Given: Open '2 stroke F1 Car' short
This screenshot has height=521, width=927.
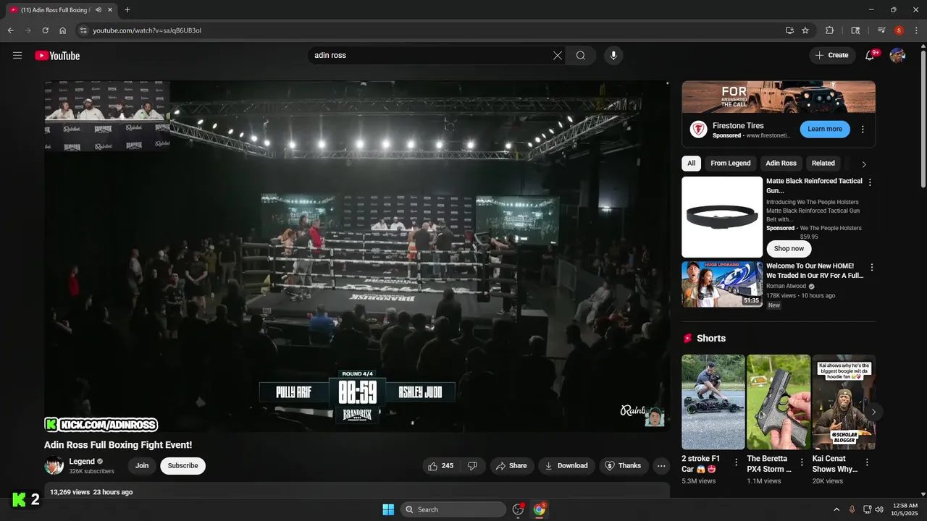Looking at the screenshot, I should (x=713, y=402).
